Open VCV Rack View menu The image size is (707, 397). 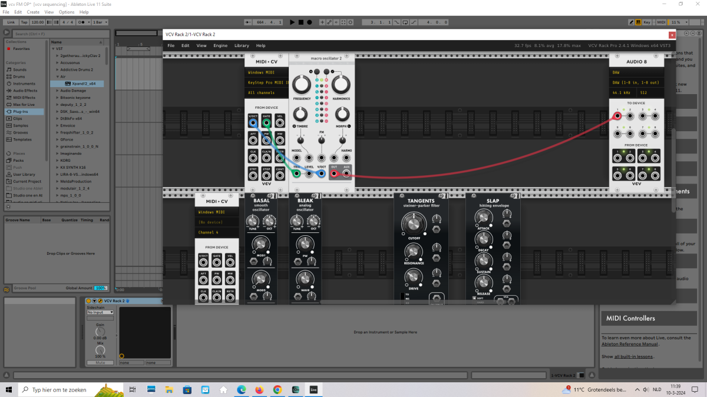coord(201,45)
